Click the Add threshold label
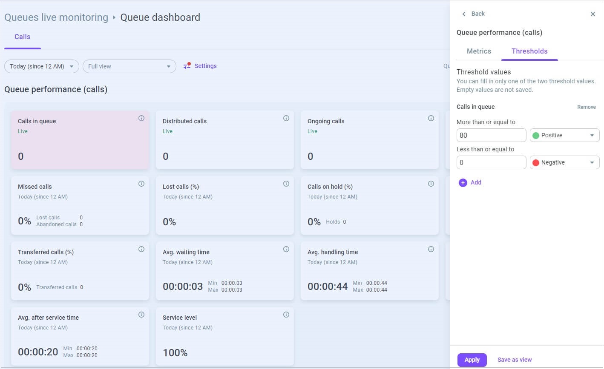Screen dimensions: 604x369 pyautogui.click(x=476, y=182)
